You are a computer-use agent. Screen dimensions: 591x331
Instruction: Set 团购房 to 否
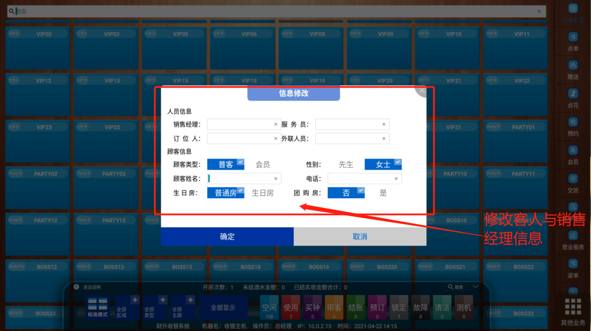pyautogui.click(x=346, y=192)
